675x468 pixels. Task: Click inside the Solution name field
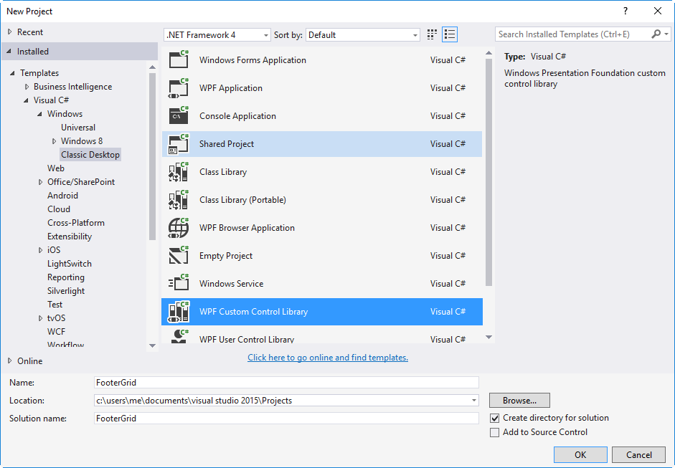pos(287,418)
